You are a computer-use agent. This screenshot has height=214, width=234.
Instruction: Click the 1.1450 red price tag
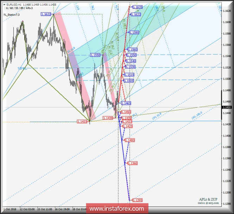click(x=126, y=112)
